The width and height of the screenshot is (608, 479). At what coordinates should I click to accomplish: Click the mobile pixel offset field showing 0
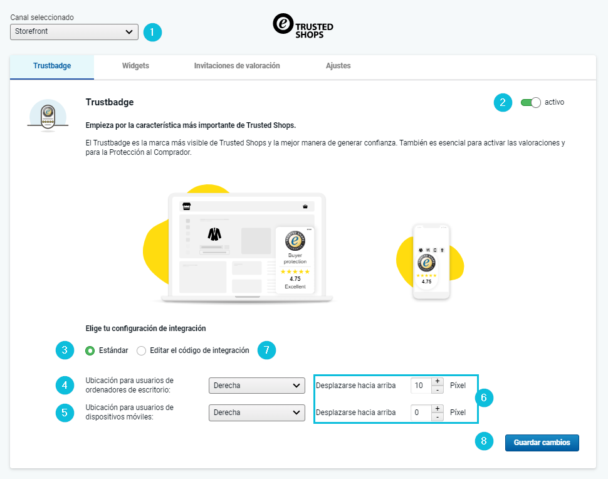click(x=421, y=413)
